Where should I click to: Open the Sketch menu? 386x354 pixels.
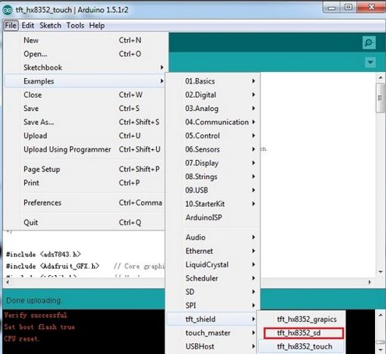pos(51,26)
